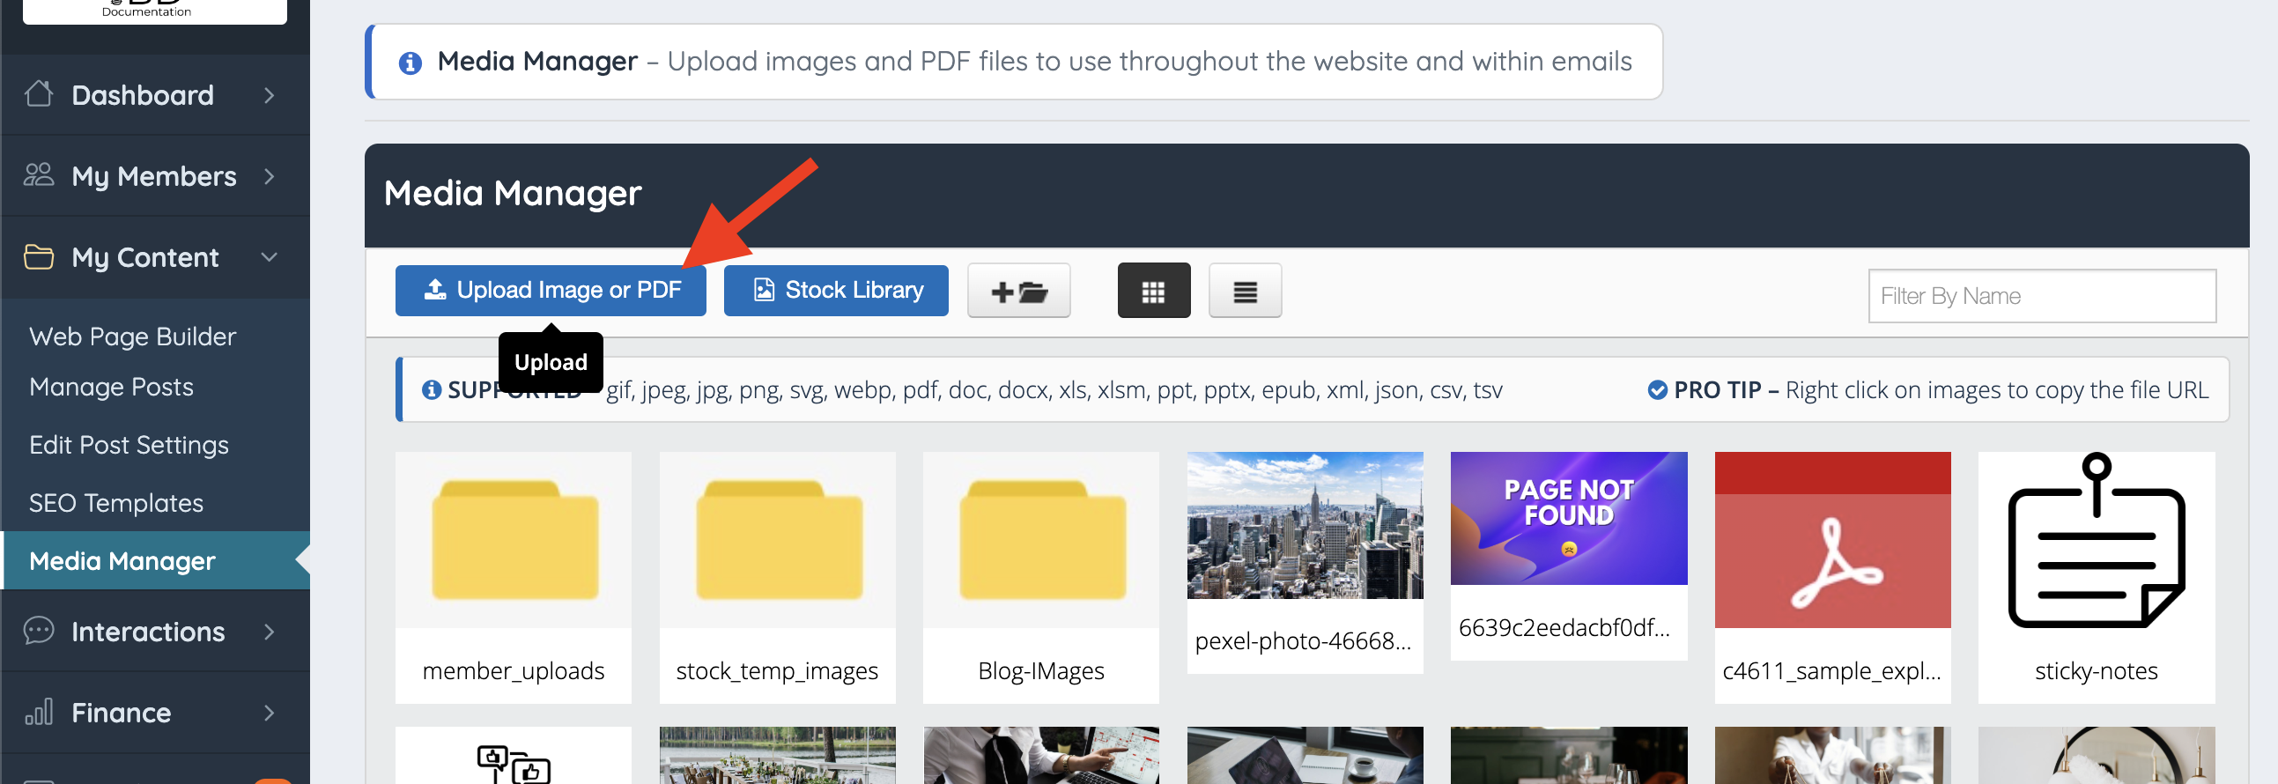Click the Filter By Name field
This screenshot has height=784, width=2278.
tap(2042, 296)
